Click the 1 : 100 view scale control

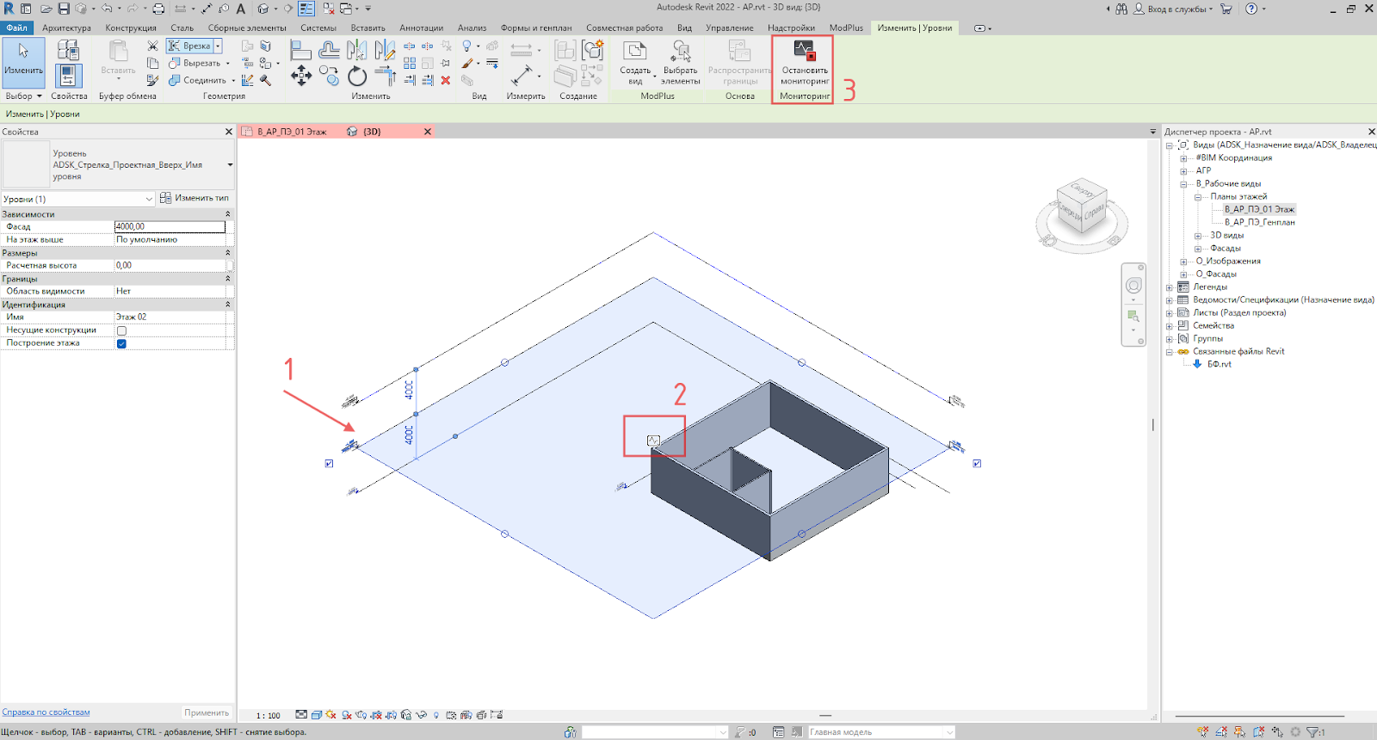coord(269,715)
